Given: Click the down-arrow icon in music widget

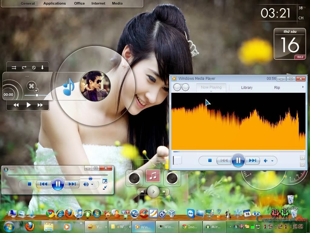Looking at the screenshot, I should pyautogui.click(x=42, y=68).
